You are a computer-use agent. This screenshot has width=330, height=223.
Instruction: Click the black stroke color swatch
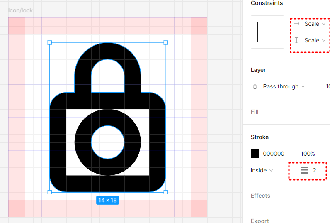pyautogui.click(x=255, y=154)
